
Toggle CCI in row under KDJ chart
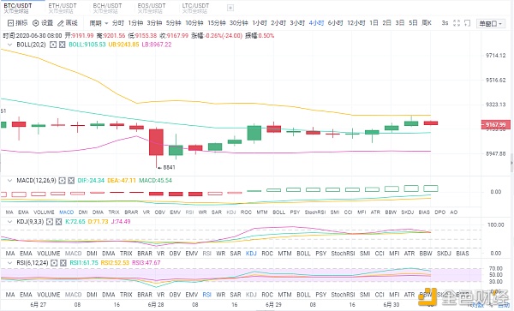coord(380,254)
